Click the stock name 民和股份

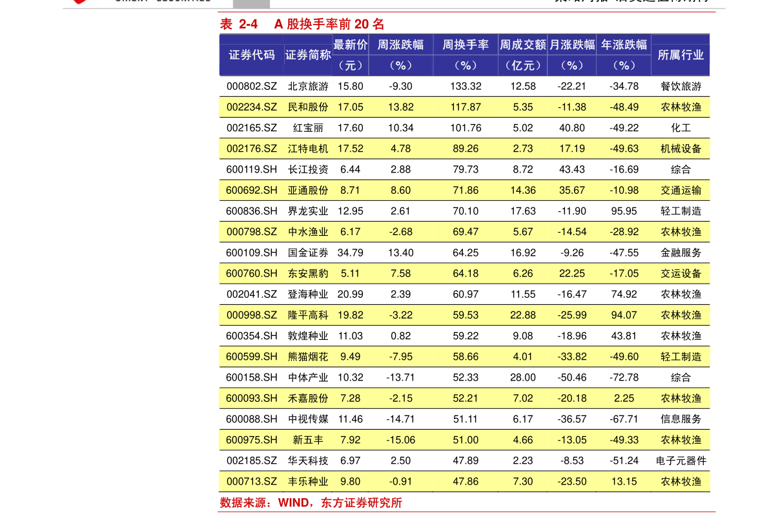[x=308, y=107]
